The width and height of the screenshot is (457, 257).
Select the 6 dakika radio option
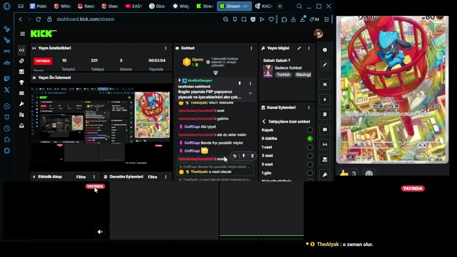(310, 138)
